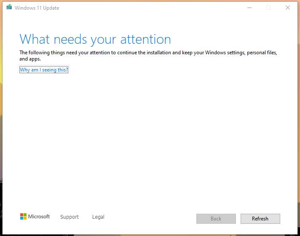Close the Windows 11 Update window
The image size is (300, 236).
[288, 8]
